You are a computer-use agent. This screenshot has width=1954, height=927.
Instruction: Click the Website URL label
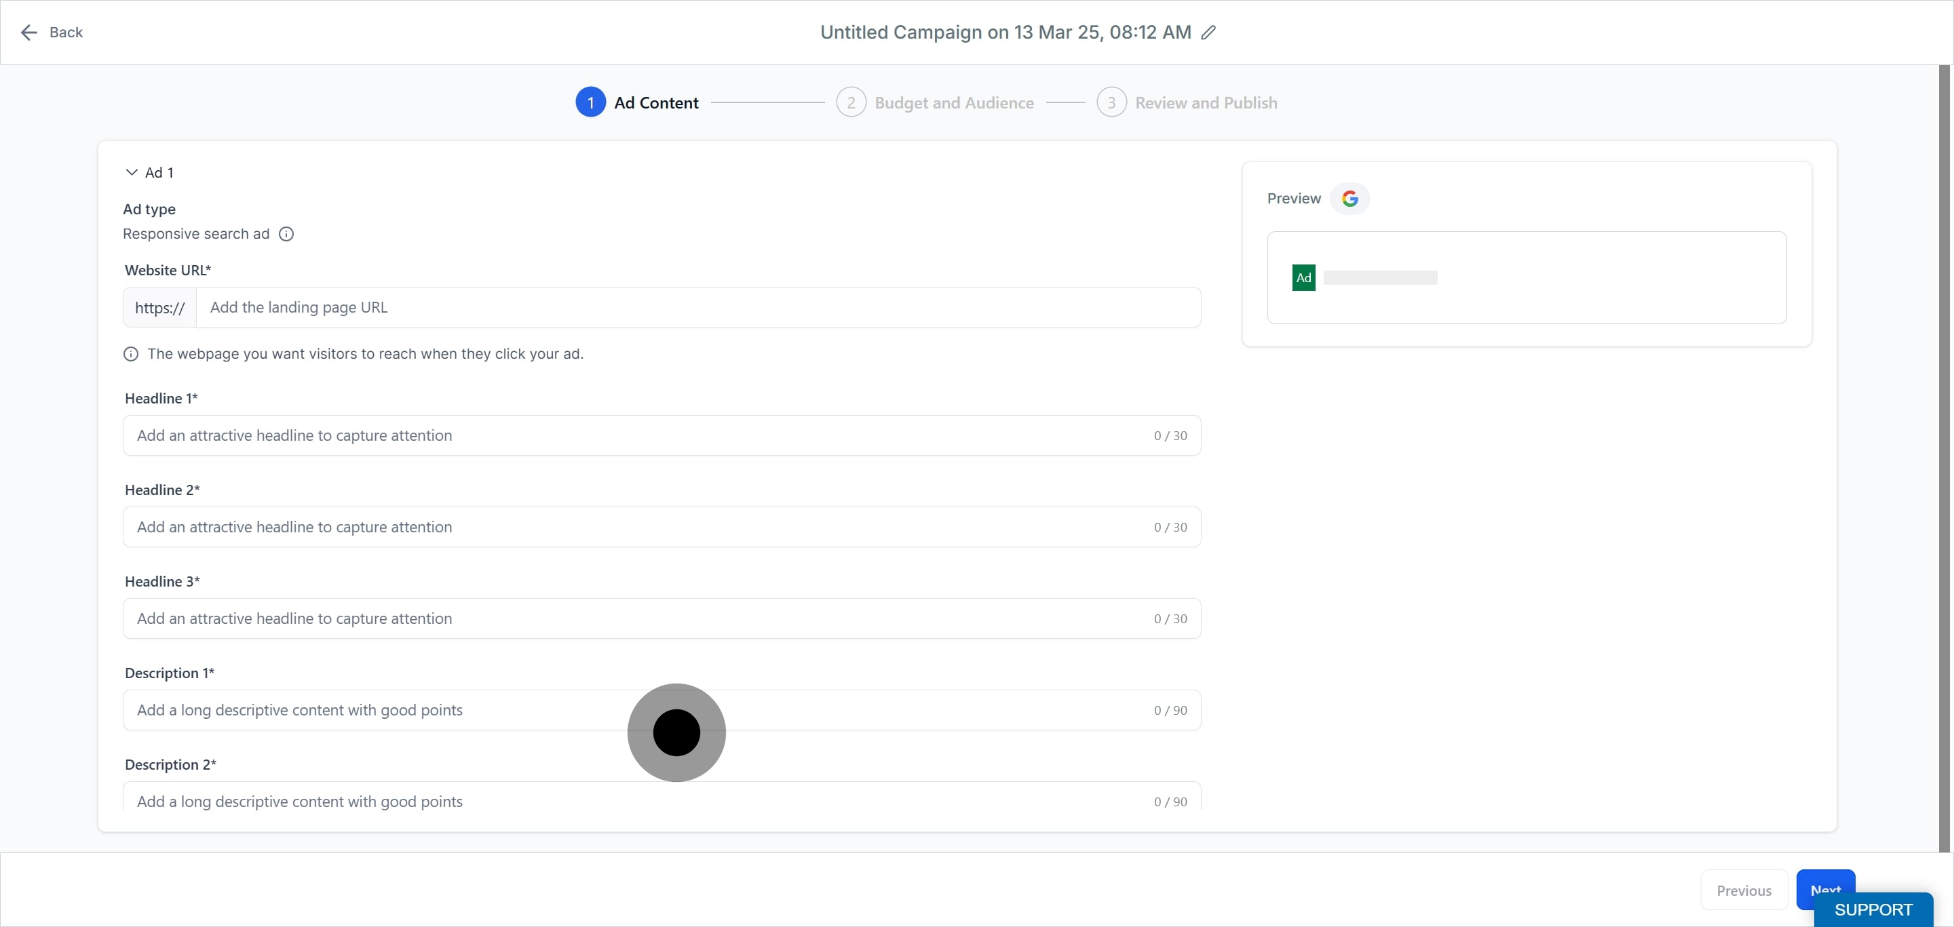coord(168,271)
